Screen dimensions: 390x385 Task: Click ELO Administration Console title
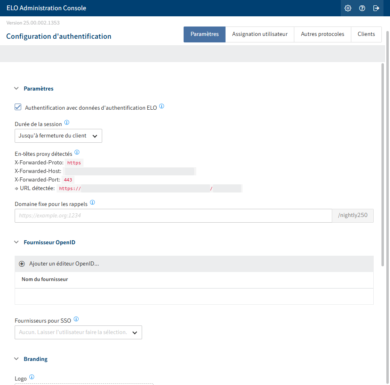46,8
